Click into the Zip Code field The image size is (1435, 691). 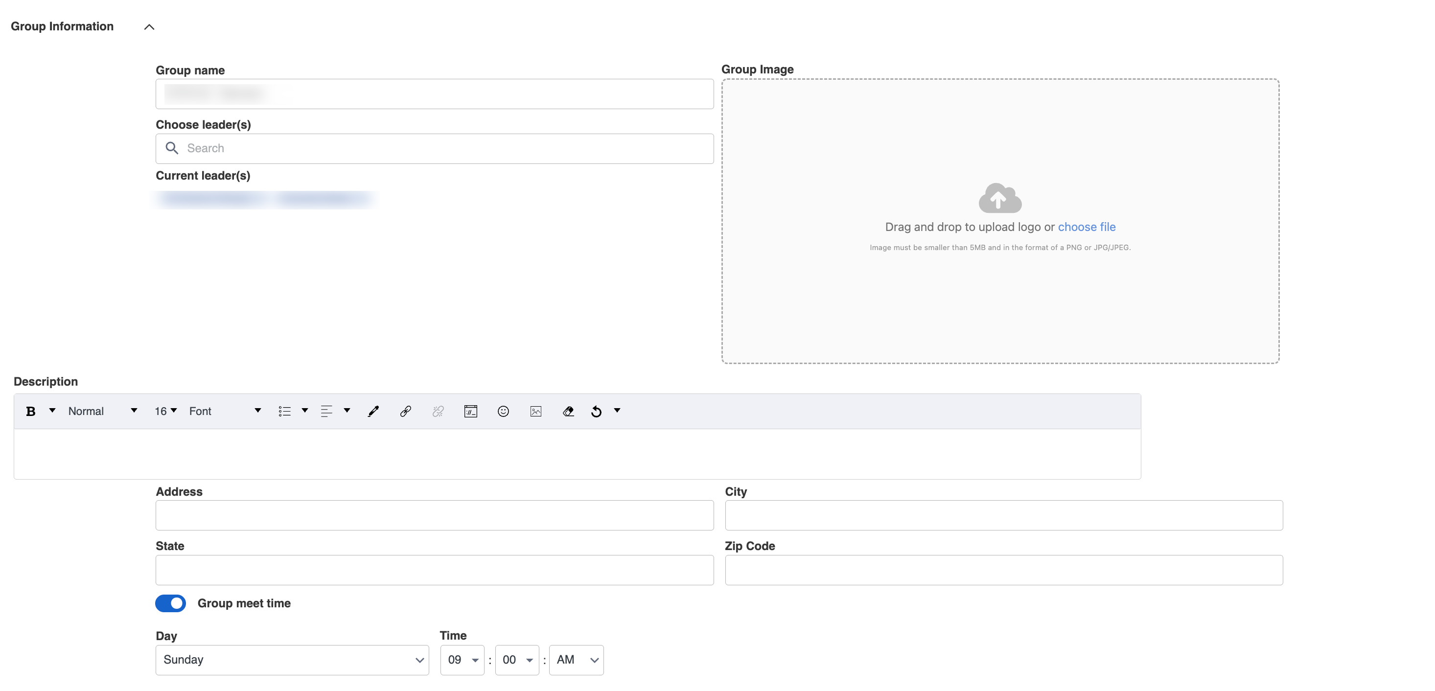[1003, 570]
